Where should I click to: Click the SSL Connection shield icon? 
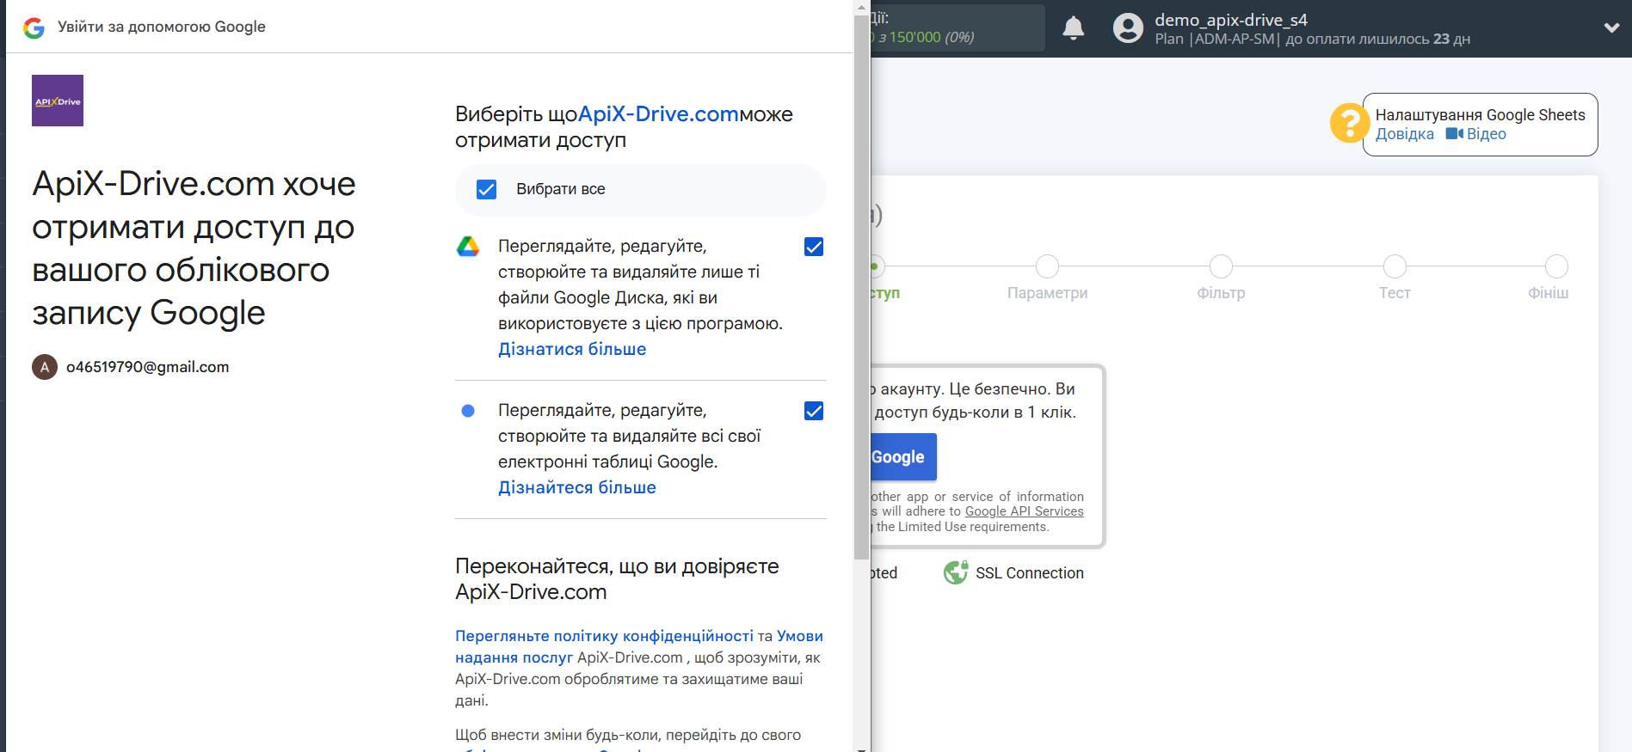(x=956, y=572)
